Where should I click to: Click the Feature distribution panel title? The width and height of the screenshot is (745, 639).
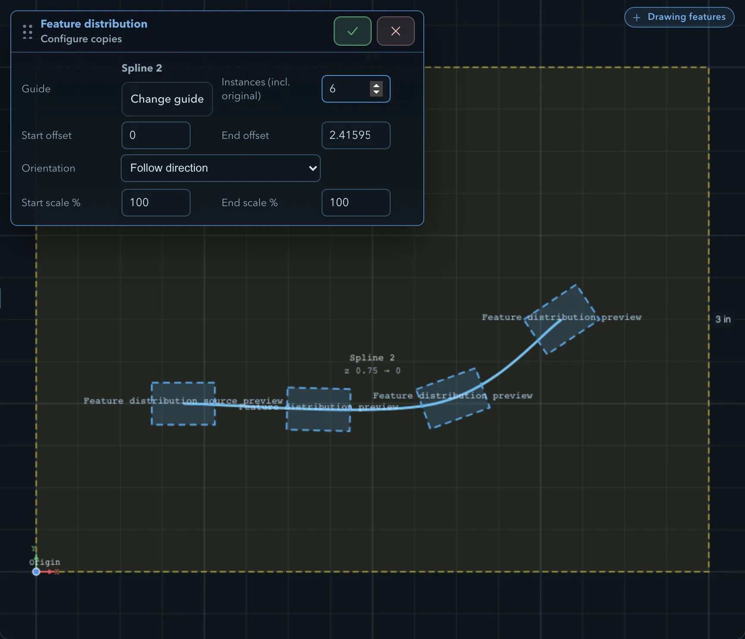point(94,24)
